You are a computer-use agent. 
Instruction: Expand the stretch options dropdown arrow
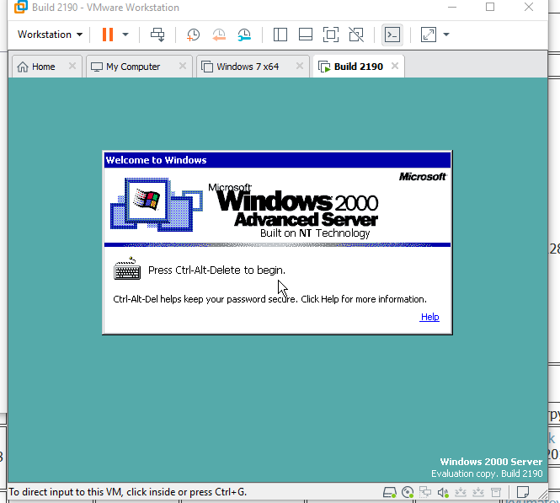446,35
